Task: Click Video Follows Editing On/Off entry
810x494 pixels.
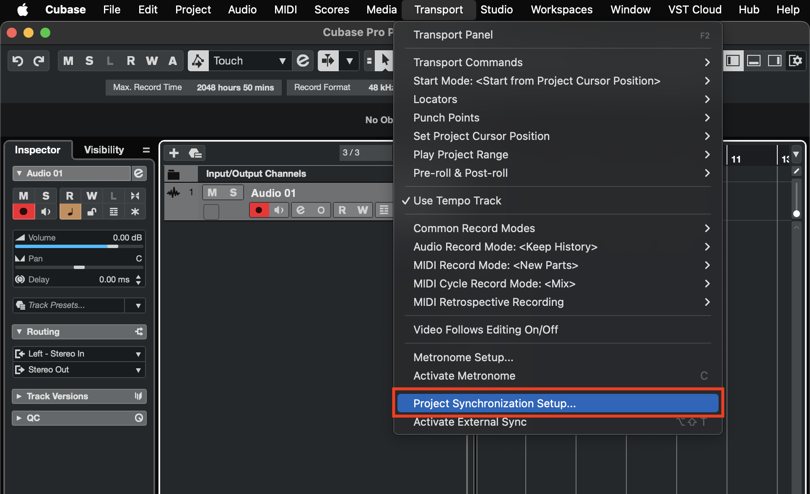Action: 558,330
